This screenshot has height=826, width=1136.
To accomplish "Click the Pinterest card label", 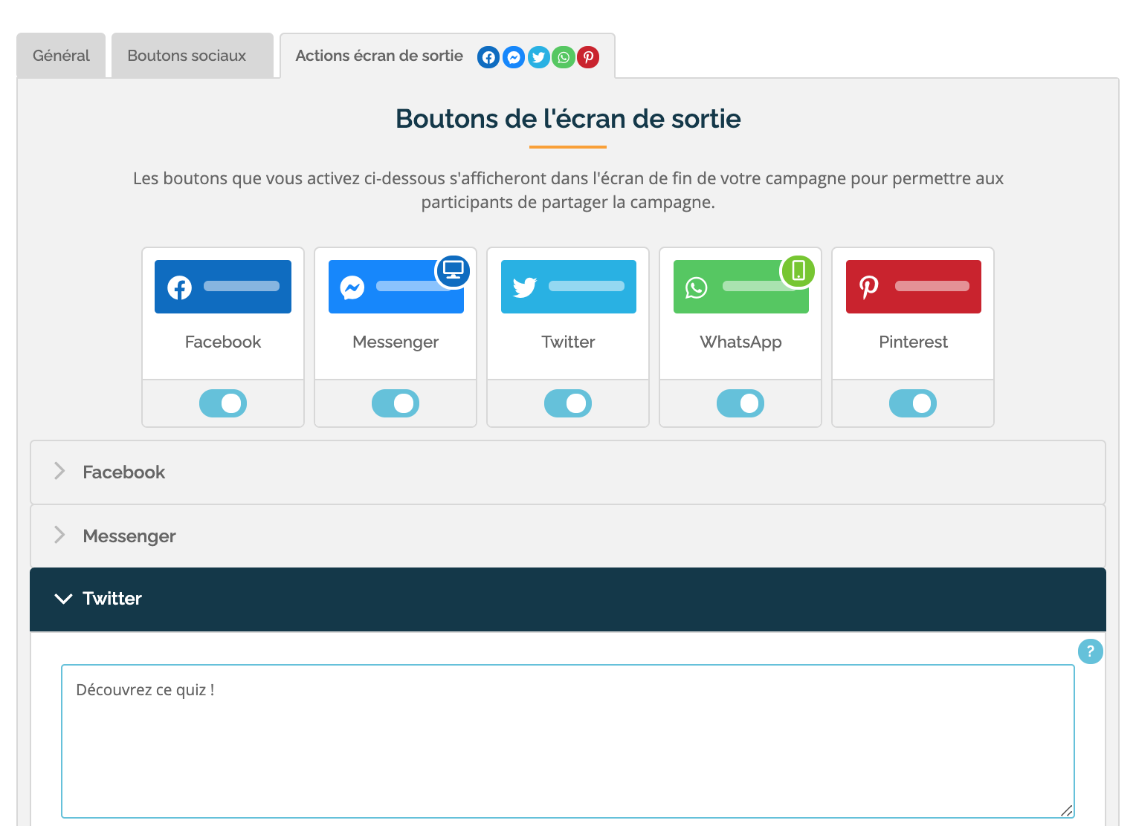I will (913, 342).
